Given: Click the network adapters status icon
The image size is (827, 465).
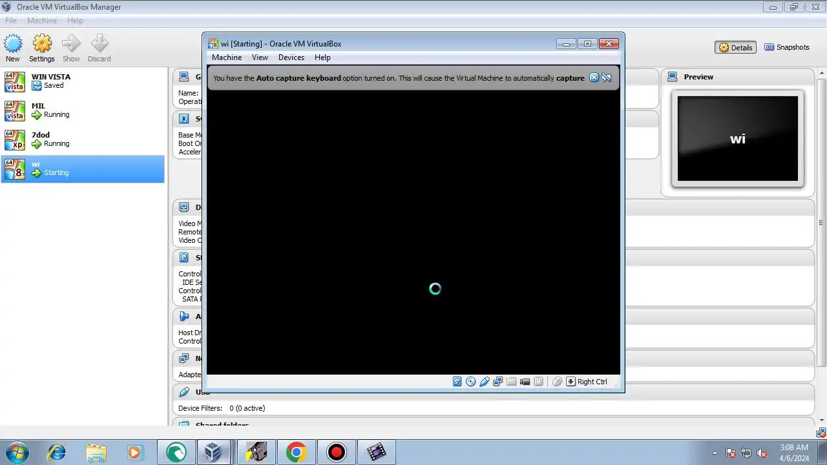Looking at the screenshot, I should (x=497, y=382).
